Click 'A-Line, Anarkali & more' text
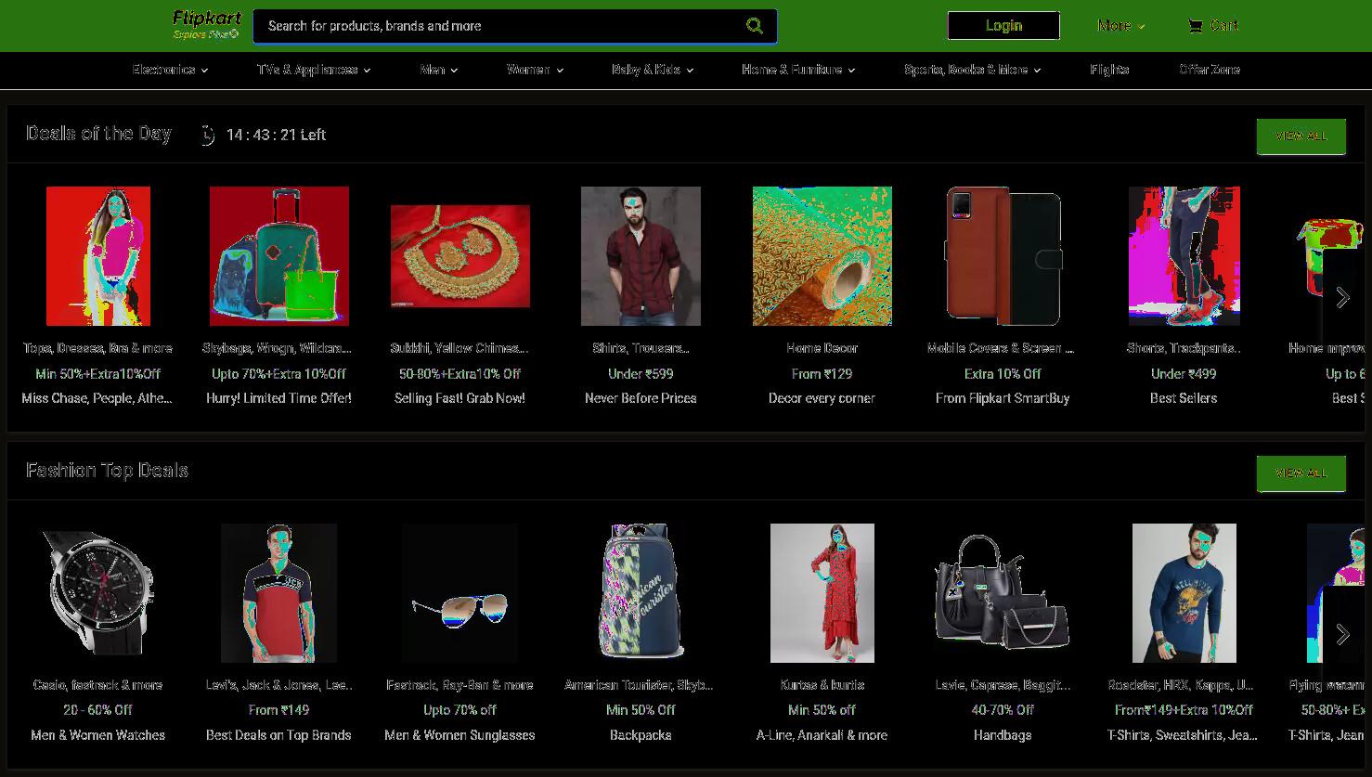Image resolution: width=1372 pixels, height=777 pixels. [822, 735]
